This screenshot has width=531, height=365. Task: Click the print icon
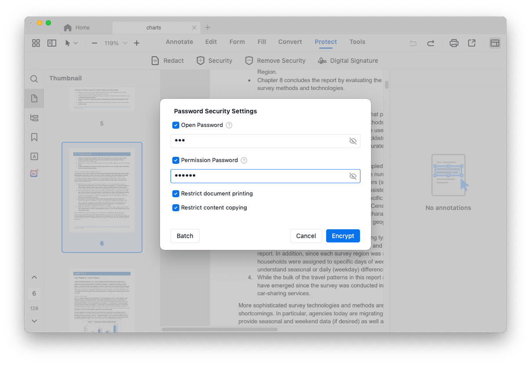(454, 43)
